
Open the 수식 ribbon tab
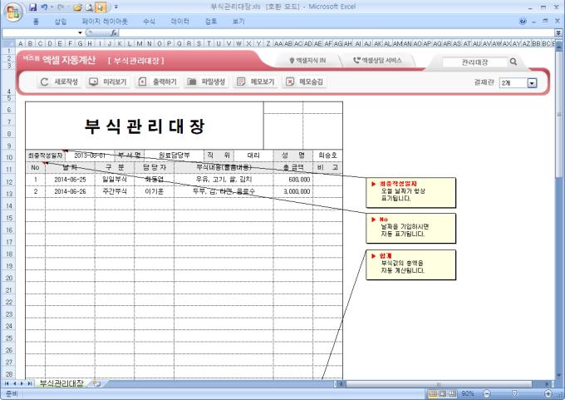[149, 22]
